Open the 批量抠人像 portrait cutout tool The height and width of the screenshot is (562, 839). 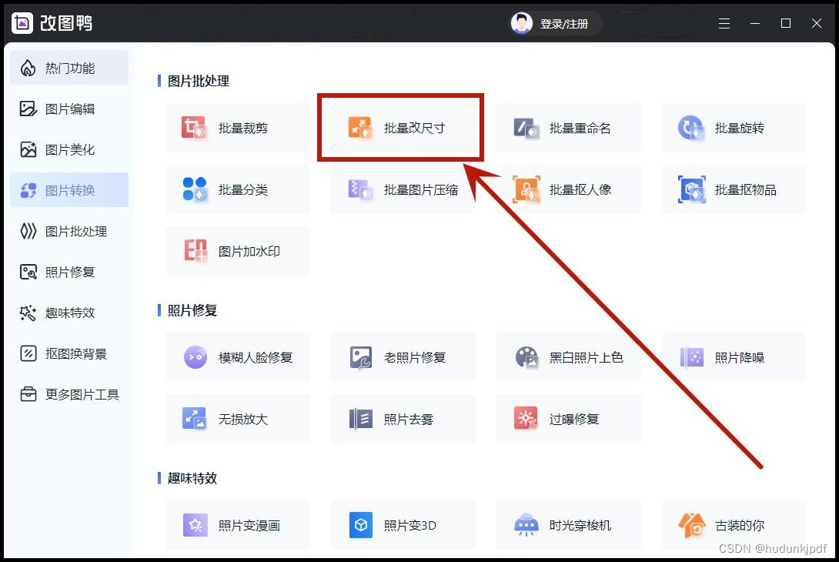568,189
